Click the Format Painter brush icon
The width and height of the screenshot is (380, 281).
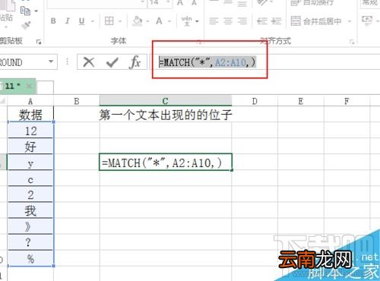pos(26,25)
